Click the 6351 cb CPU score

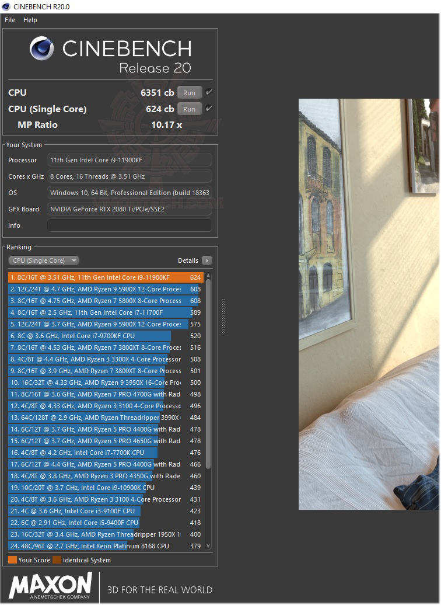click(157, 93)
